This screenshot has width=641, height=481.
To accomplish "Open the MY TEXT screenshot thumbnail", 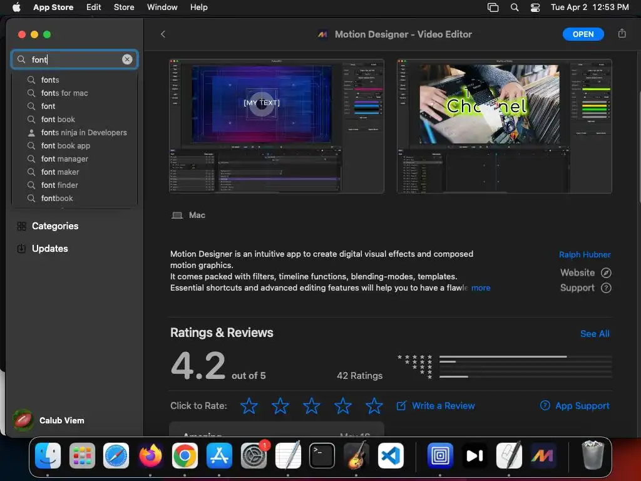I will click(x=276, y=126).
